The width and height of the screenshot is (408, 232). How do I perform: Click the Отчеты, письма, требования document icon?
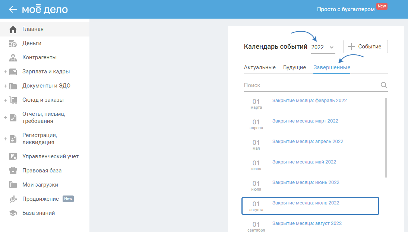point(13,118)
